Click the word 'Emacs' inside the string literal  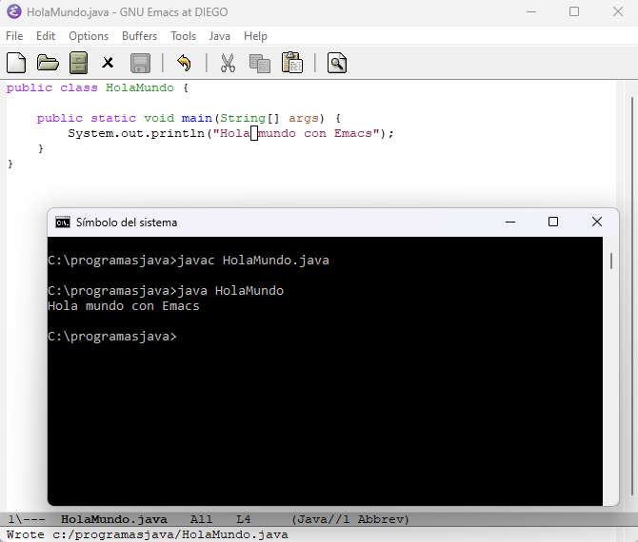pos(352,134)
